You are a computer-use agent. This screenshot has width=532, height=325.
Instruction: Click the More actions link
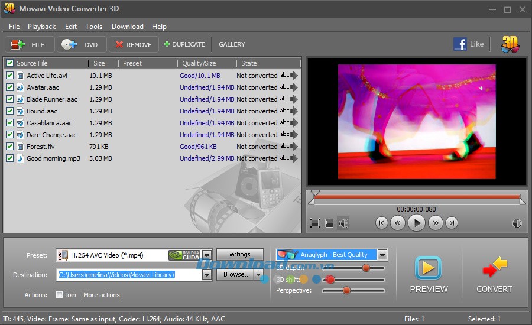click(102, 295)
